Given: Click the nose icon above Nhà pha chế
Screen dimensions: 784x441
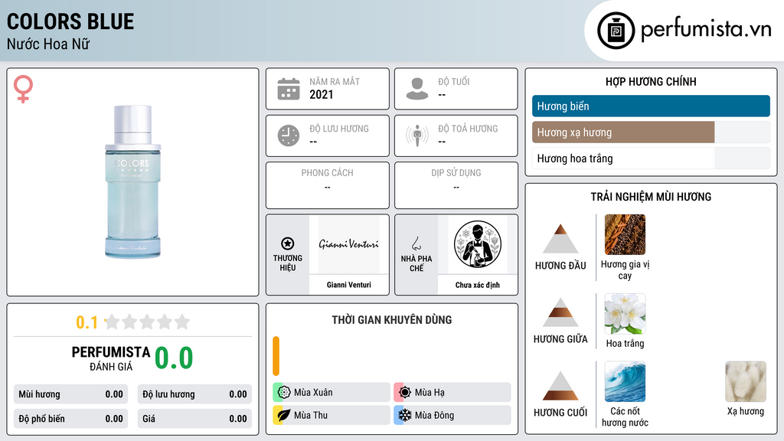Looking at the screenshot, I should [x=416, y=243].
